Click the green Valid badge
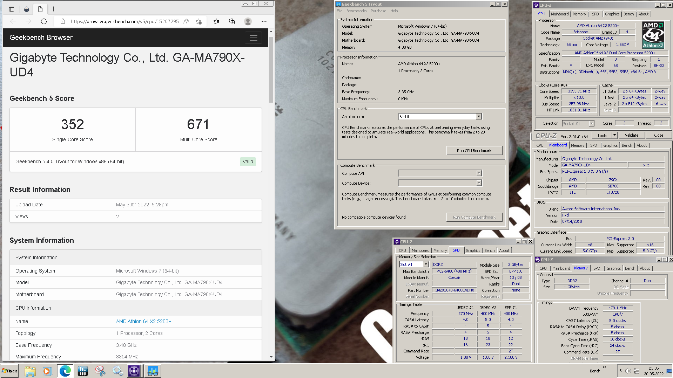The height and width of the screenshot is (378, 673). coord(248,161)
